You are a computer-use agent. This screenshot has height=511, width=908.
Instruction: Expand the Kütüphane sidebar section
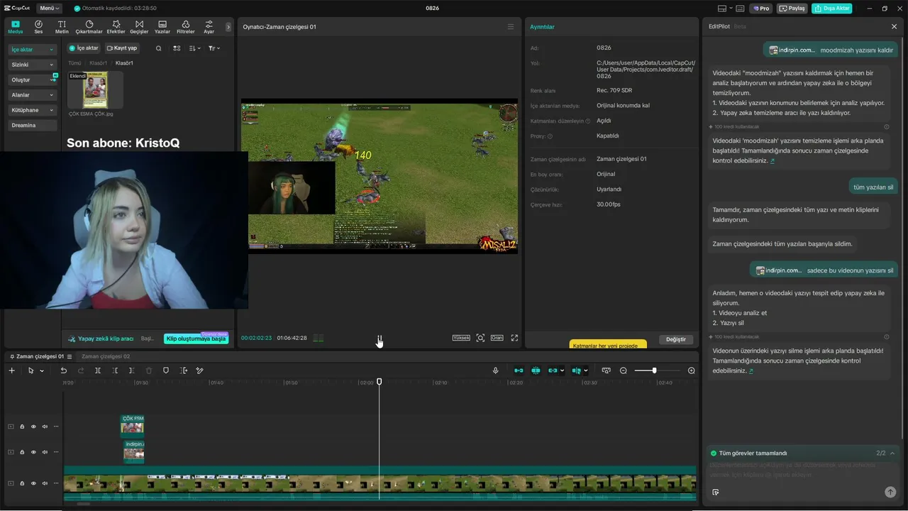coord(33,110)
